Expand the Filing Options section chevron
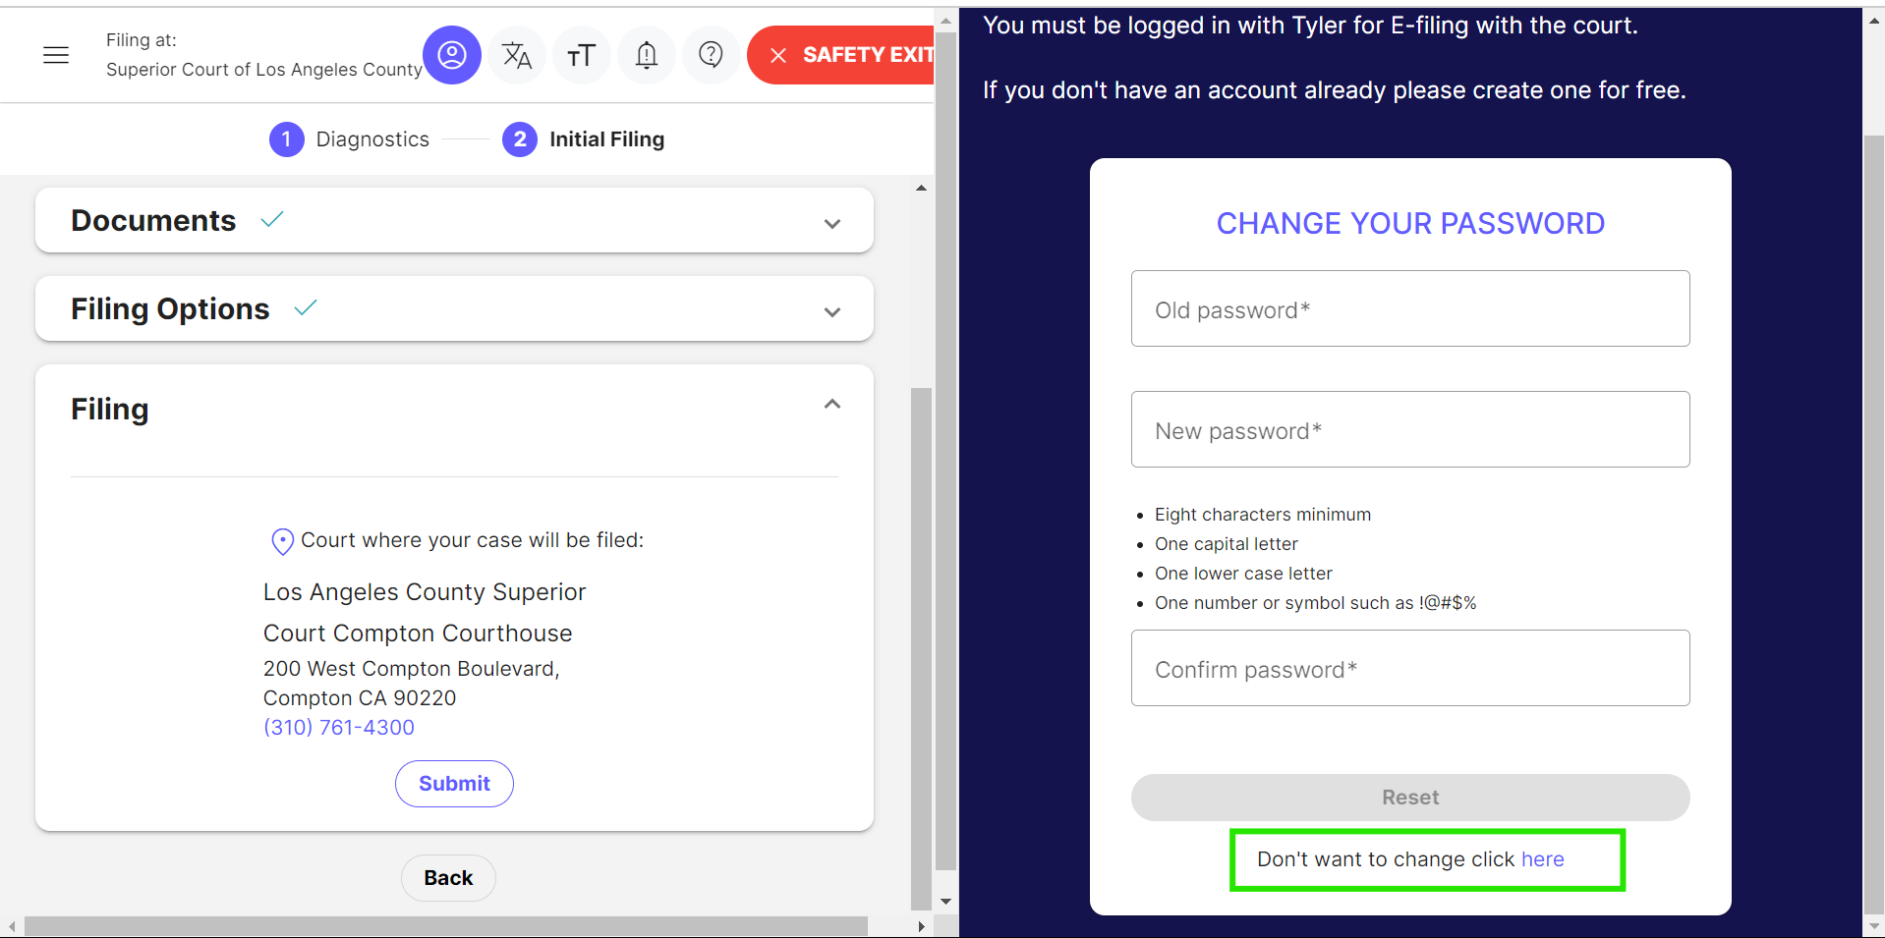 (832, 312)
